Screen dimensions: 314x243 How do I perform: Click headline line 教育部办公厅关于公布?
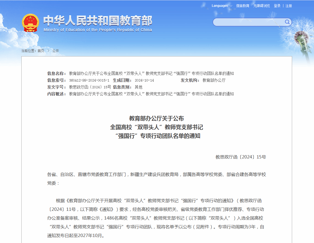156,118
